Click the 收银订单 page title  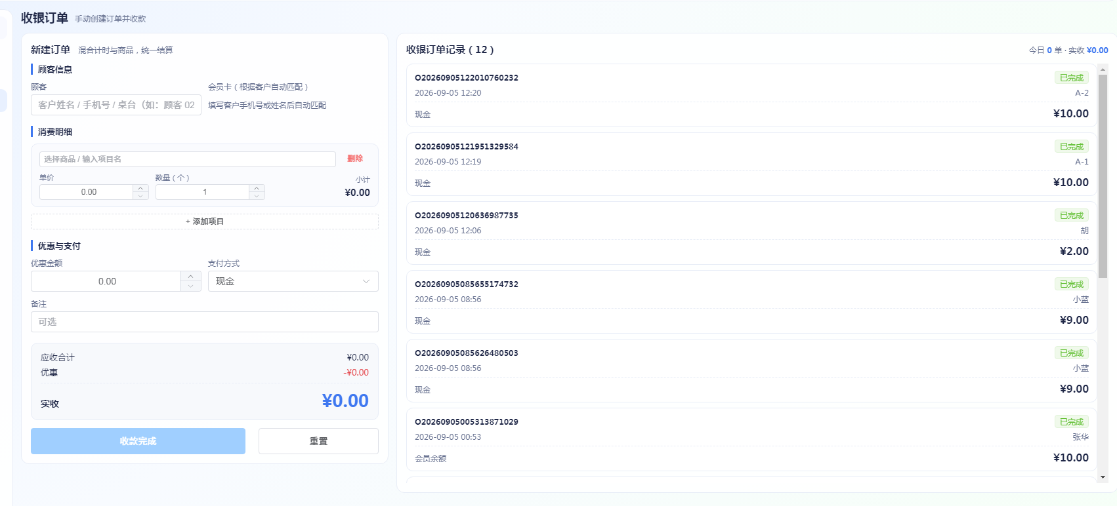coord(45,18)
